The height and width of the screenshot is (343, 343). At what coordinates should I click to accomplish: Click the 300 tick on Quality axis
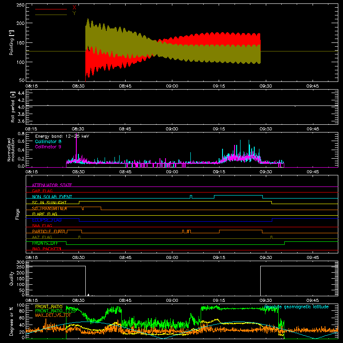[x=21, y=262]
